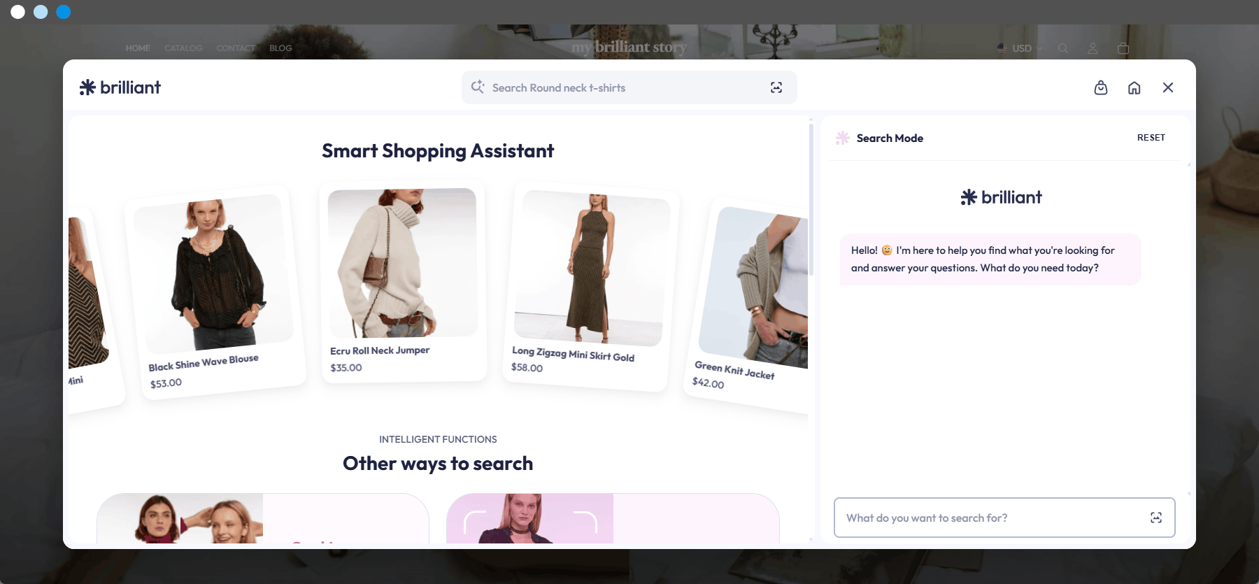Click the INTELLIGENT FUNCTIONS label
Viewport: 1259px width, 584px height.
coord(438,439)
